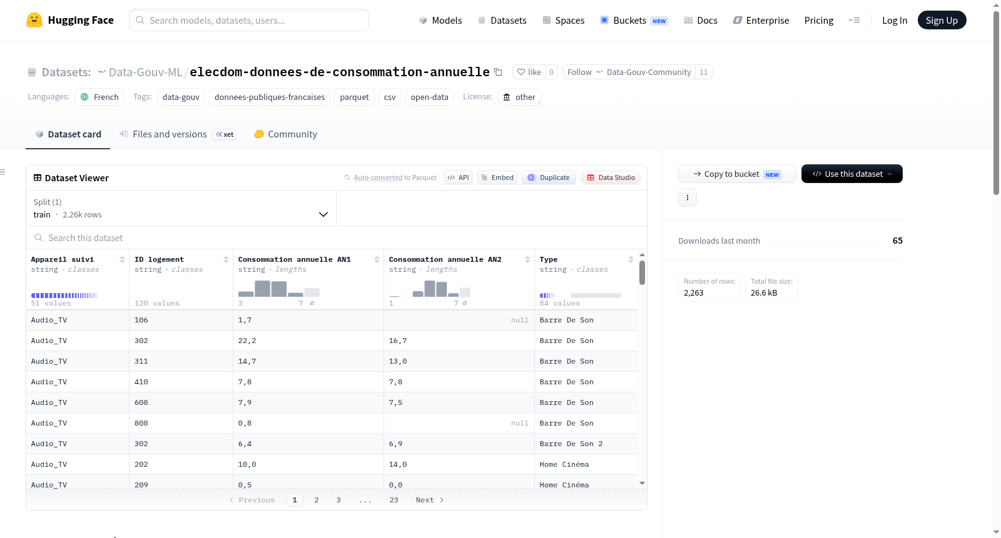The height and width of the screenshot is (538, 1001).
Task: Sort the Appareil suivi column
Action: [x=122, y=259]
